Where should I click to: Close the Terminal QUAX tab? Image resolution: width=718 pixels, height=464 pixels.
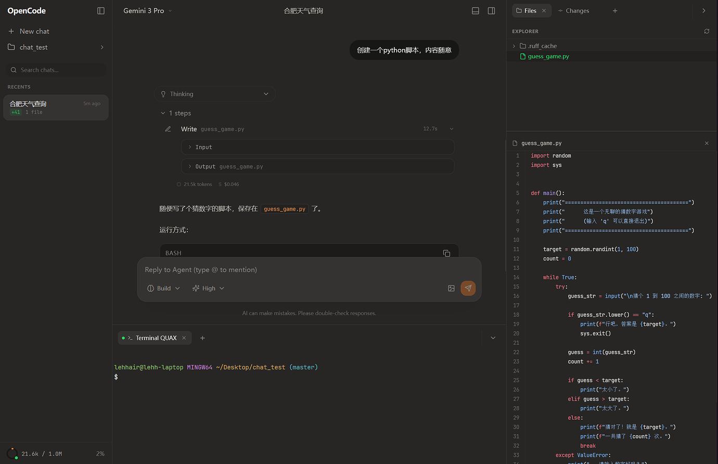coord(184,338)
